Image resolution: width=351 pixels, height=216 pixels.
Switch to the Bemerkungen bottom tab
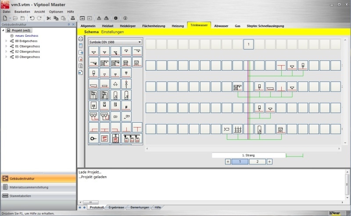(140, 208)
